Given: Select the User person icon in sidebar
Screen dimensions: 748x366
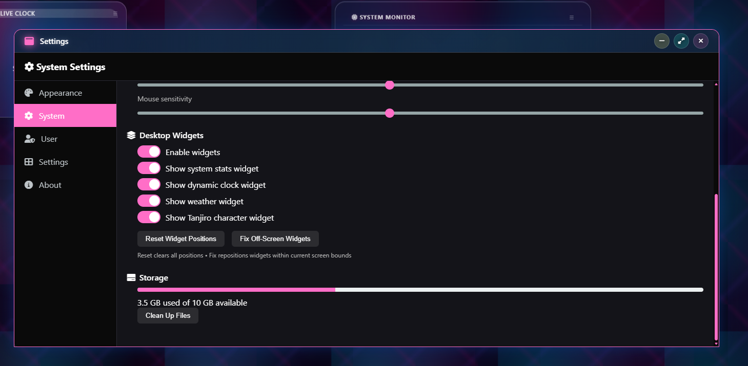Looking at the screenshot, I should pyautogui.click(x=29, y=139).
